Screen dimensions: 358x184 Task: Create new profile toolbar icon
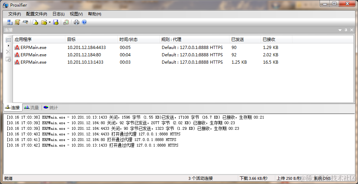pyautogui.click(x=35, y=22)
